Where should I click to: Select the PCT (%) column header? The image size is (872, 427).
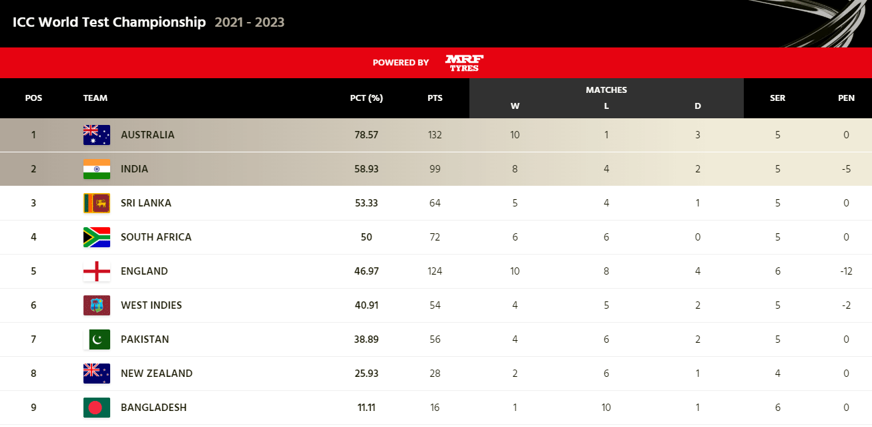366,98
